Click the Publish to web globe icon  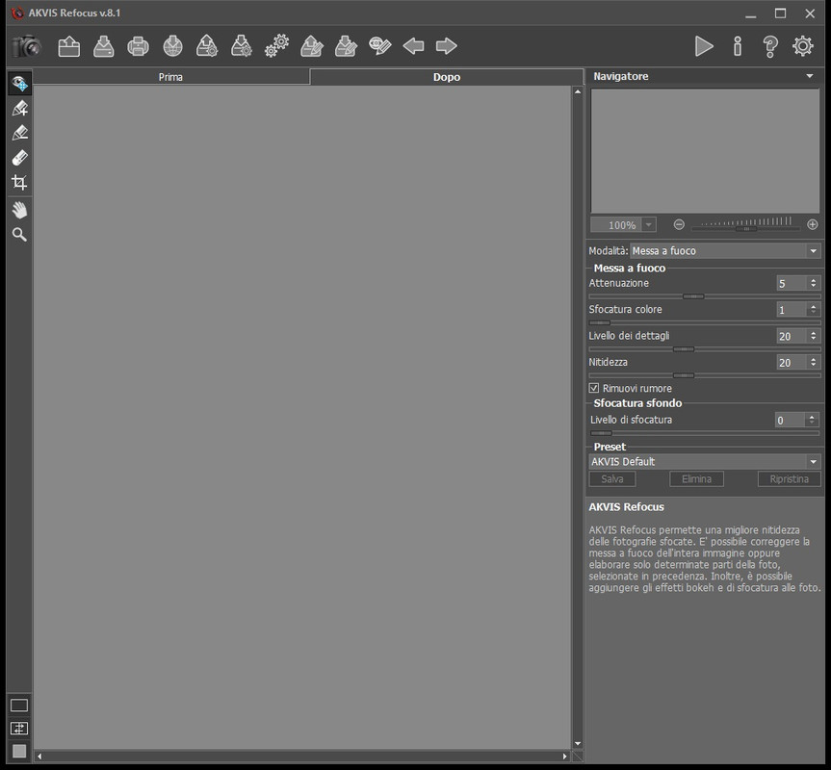[172, 46]
